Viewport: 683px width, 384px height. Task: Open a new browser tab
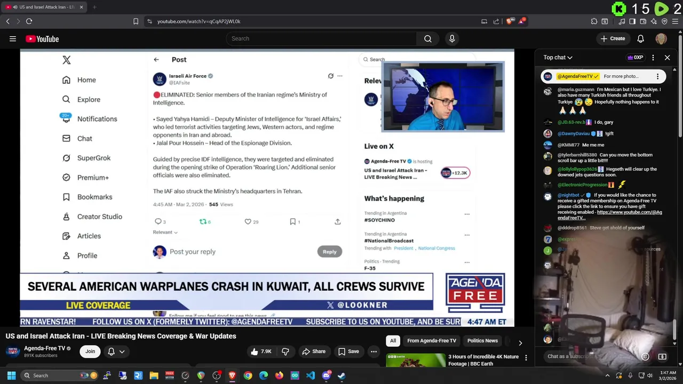pyautogui.click(x=94, y=7)
